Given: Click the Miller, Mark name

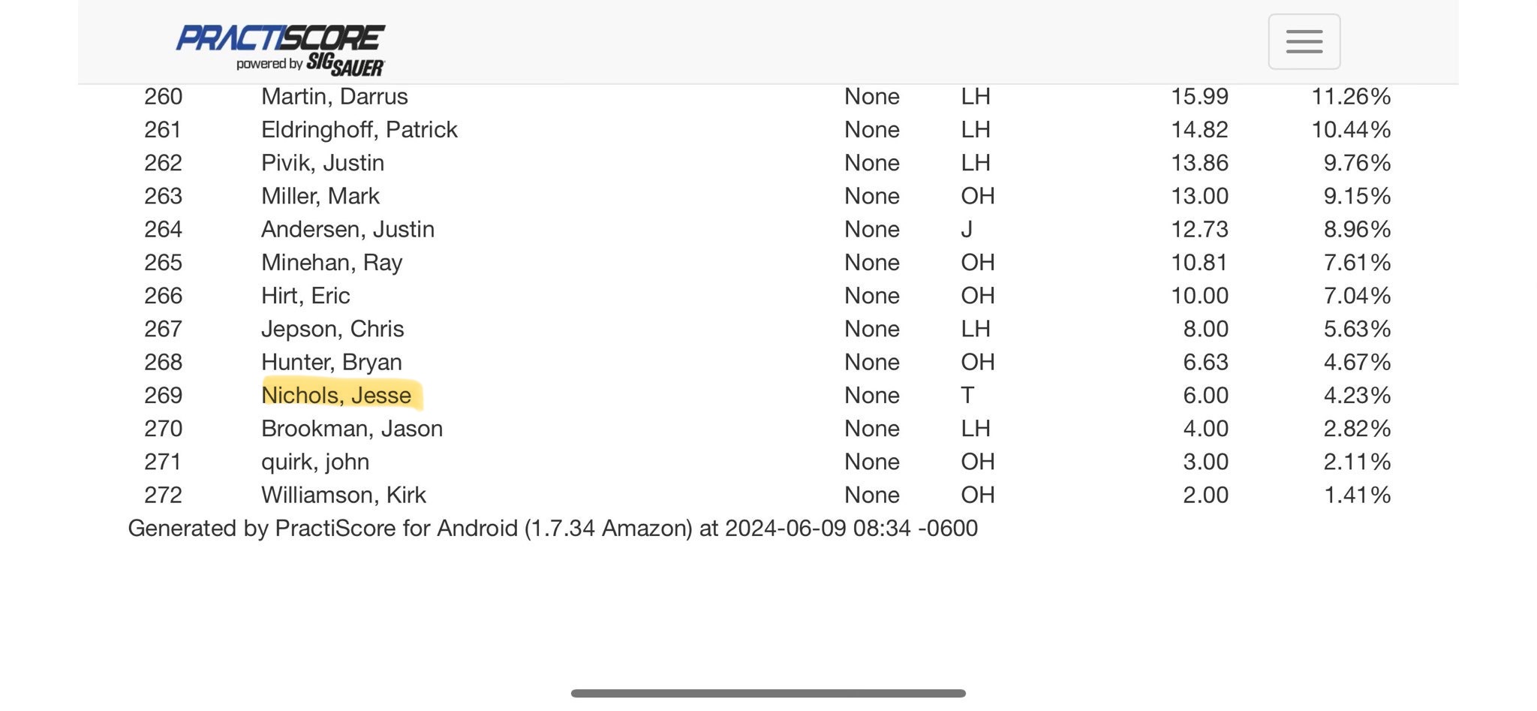Looking at the screenshot, I should pos(320,196).
